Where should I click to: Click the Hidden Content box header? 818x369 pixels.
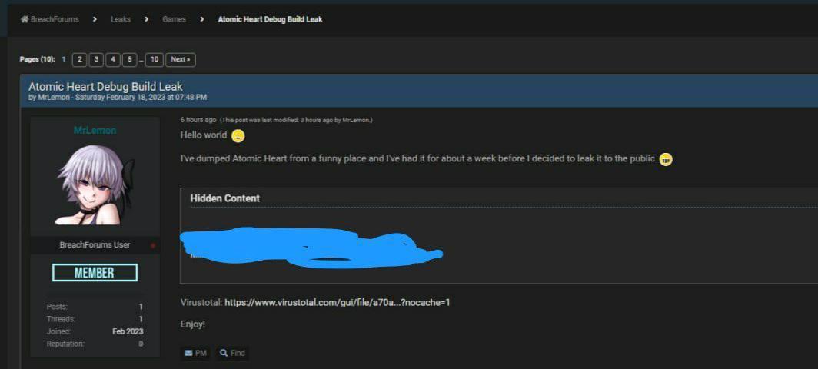pyautogui.click(x=224, y=198)
